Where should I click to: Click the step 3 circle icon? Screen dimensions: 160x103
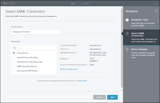pos(127,49)
